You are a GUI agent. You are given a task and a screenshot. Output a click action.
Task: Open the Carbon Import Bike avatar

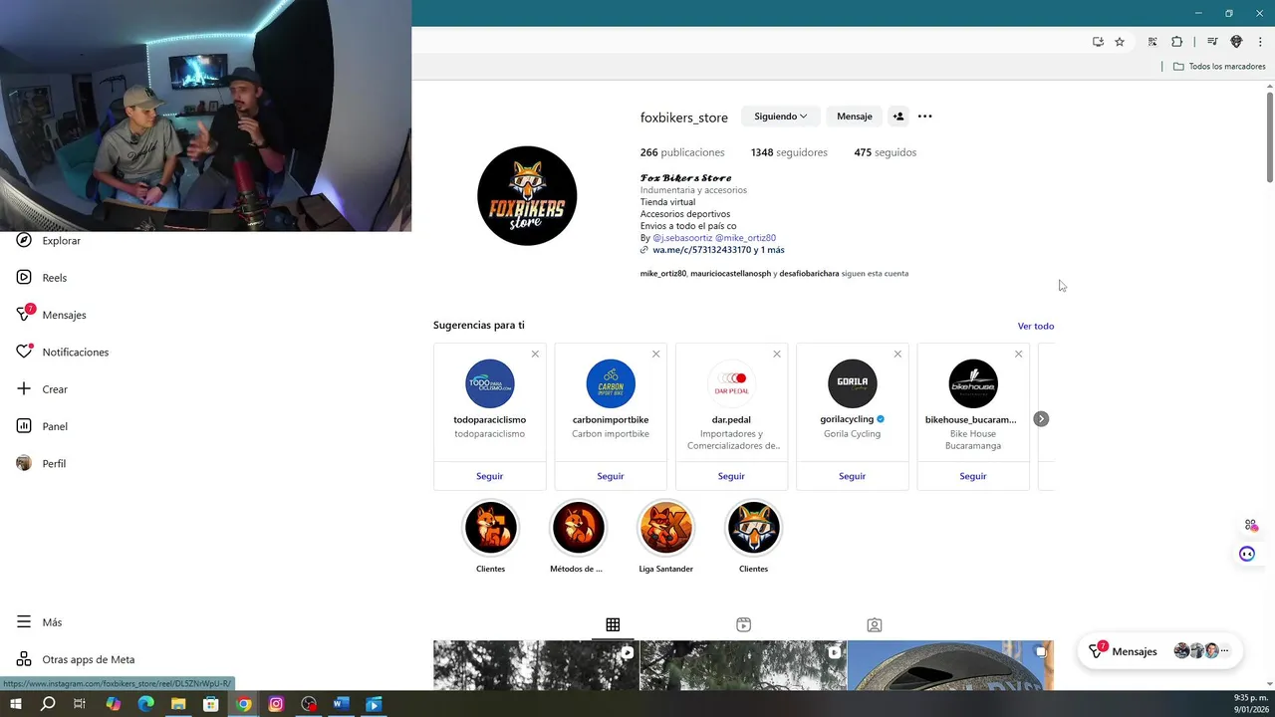[611, 383]
